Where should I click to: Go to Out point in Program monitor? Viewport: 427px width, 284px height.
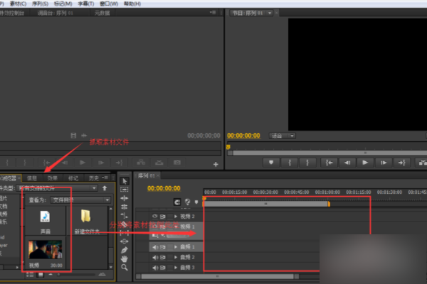(401, 163)
